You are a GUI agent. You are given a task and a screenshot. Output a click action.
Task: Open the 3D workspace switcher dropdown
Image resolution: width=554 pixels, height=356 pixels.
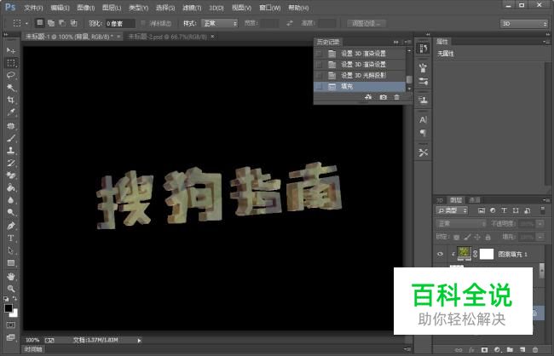point(524,24)
